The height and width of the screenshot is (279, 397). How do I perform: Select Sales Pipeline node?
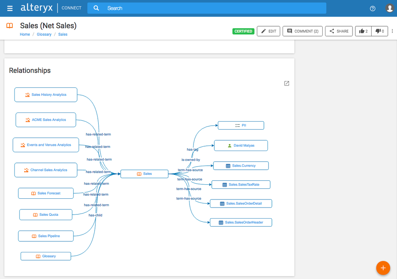[46, 236]
